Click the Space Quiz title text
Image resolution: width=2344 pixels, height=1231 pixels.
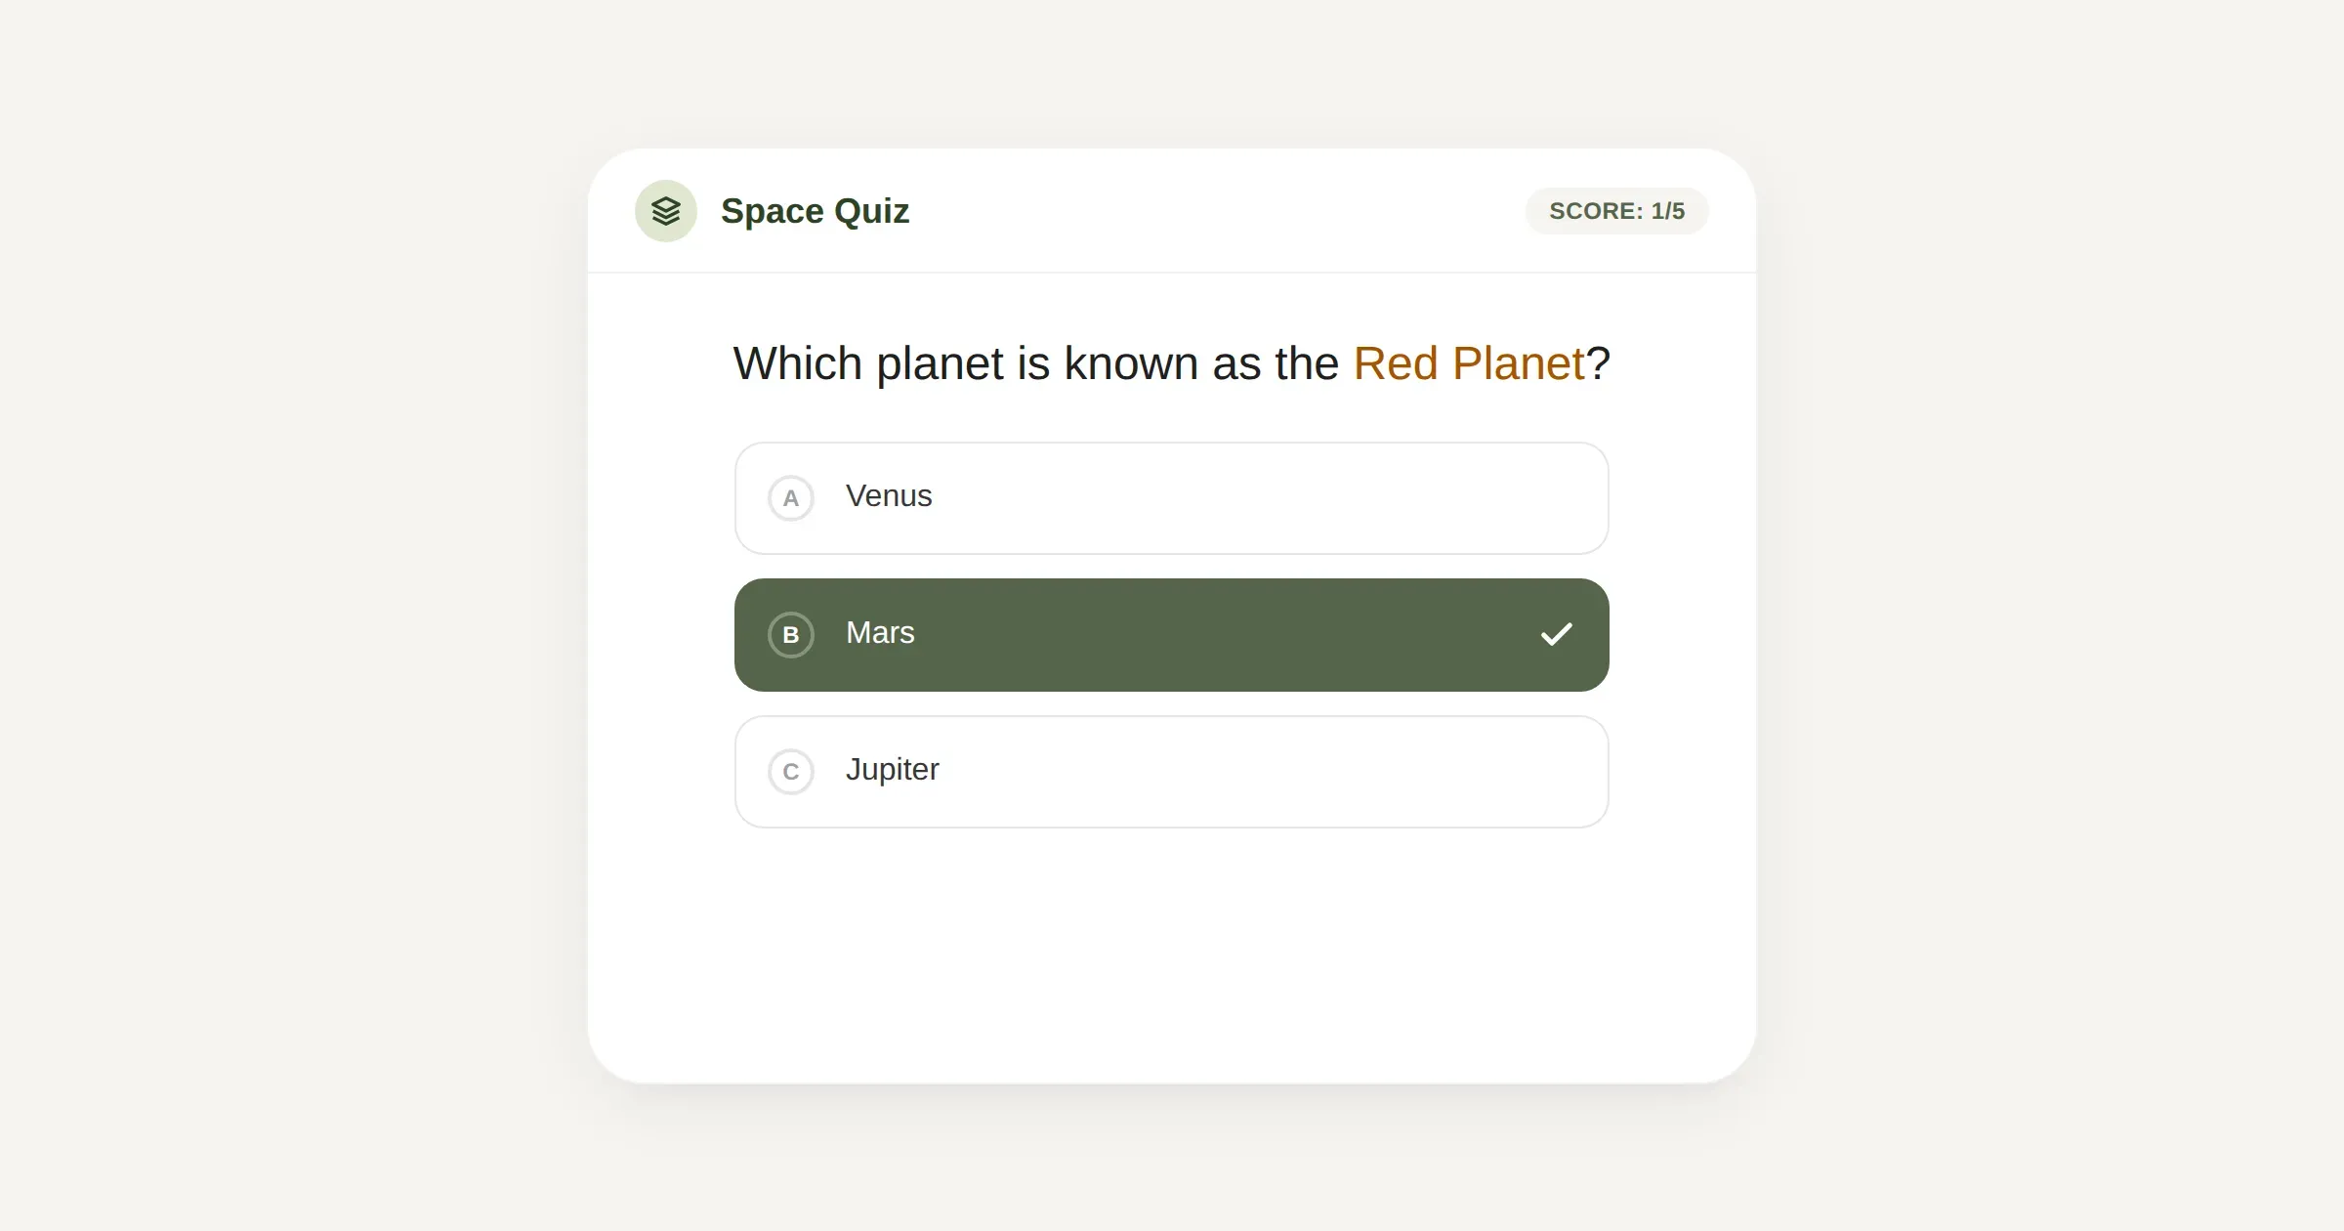pyautogui.click(x=816, y=210)
